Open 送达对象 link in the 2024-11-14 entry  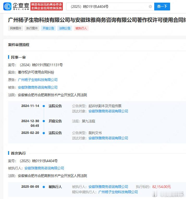(108, 111)
